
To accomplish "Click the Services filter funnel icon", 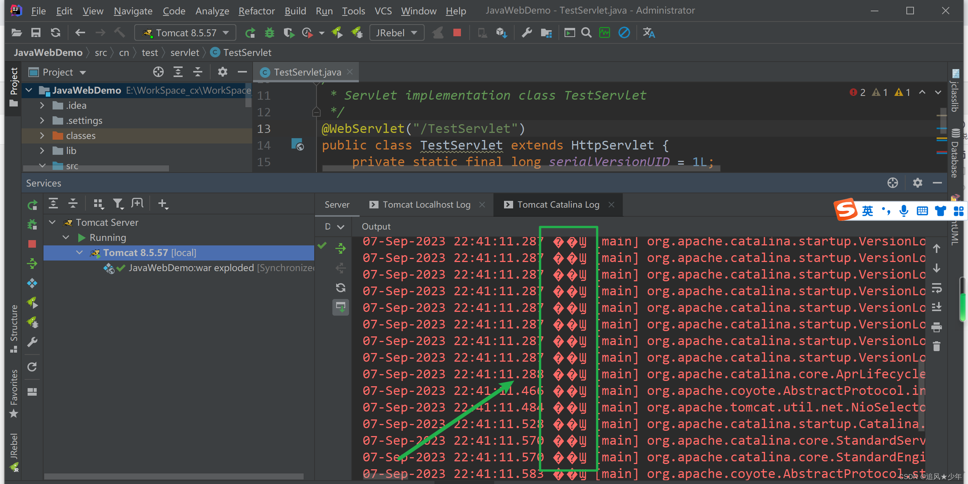I will click(x=118, y=204).
